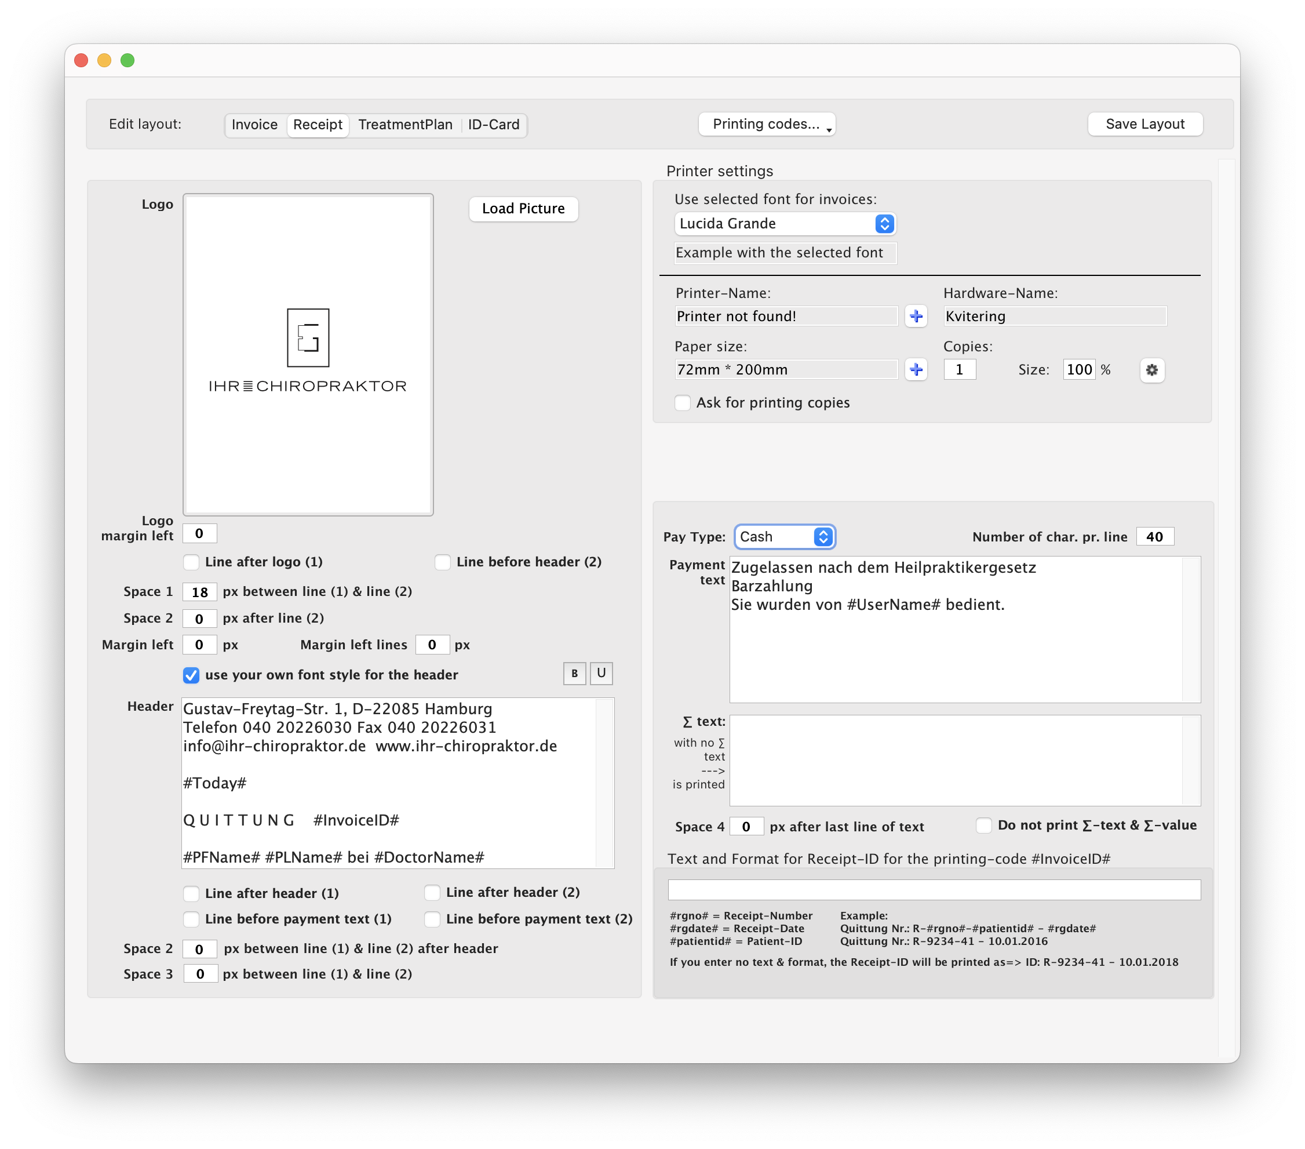
Task: Enable Do not print ∑-text & ∑-value
Action: (983, 825)
